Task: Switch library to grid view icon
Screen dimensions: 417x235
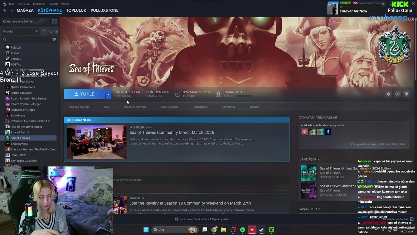Action: pyautogui.click(x=54, y=21)
